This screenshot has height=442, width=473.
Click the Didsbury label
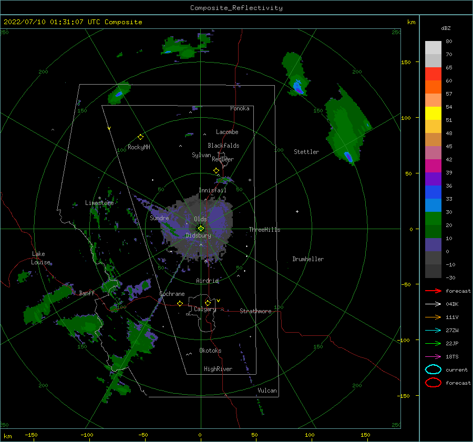(198, 235)
